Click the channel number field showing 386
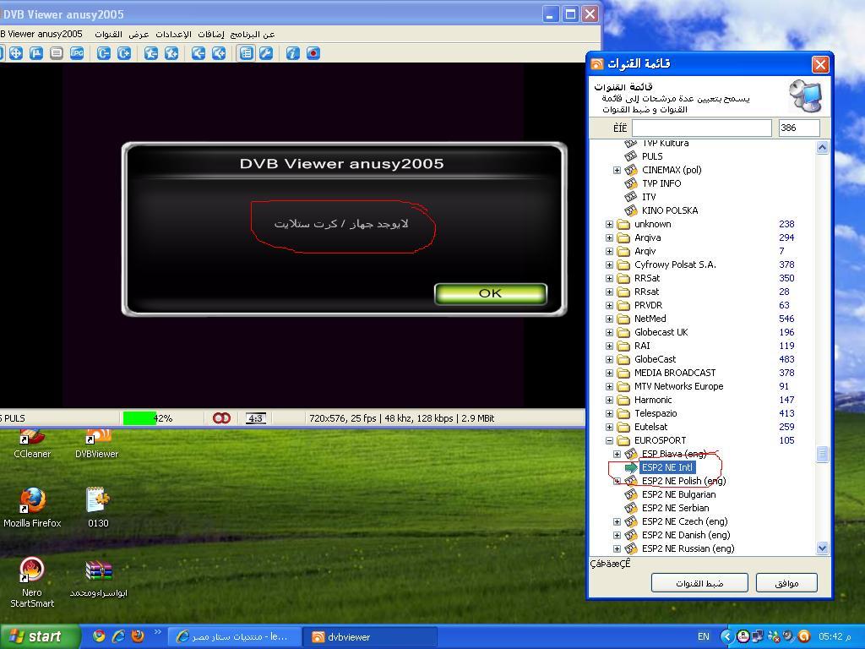 coord(799,128)
